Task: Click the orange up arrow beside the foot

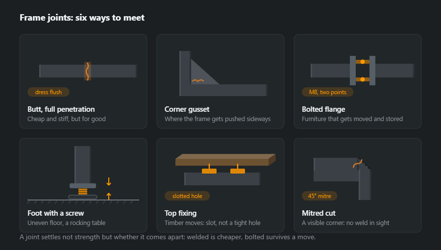Action: 109,196
